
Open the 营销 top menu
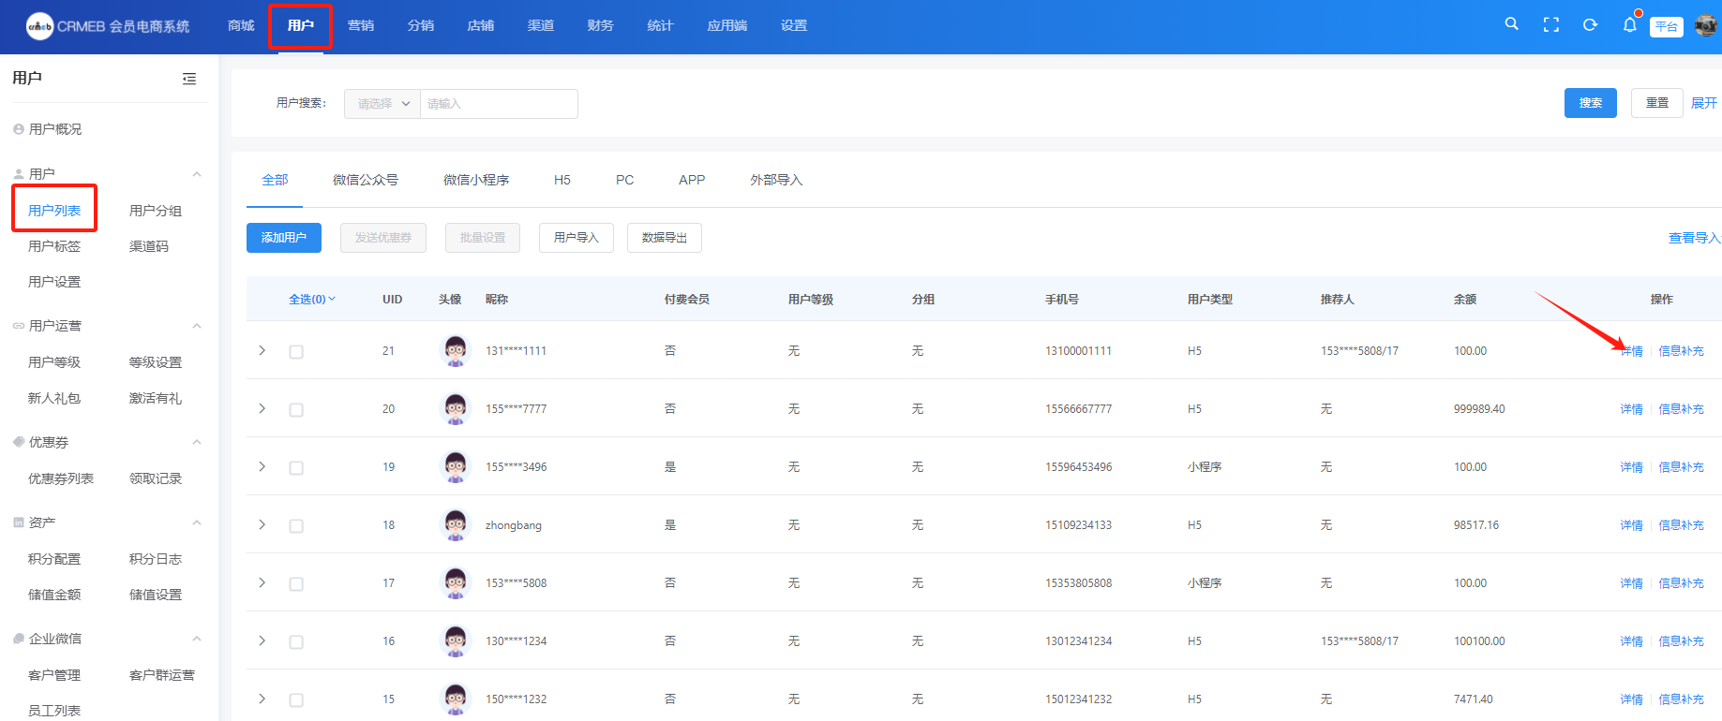pyautogui.click(x=361, y=25)
